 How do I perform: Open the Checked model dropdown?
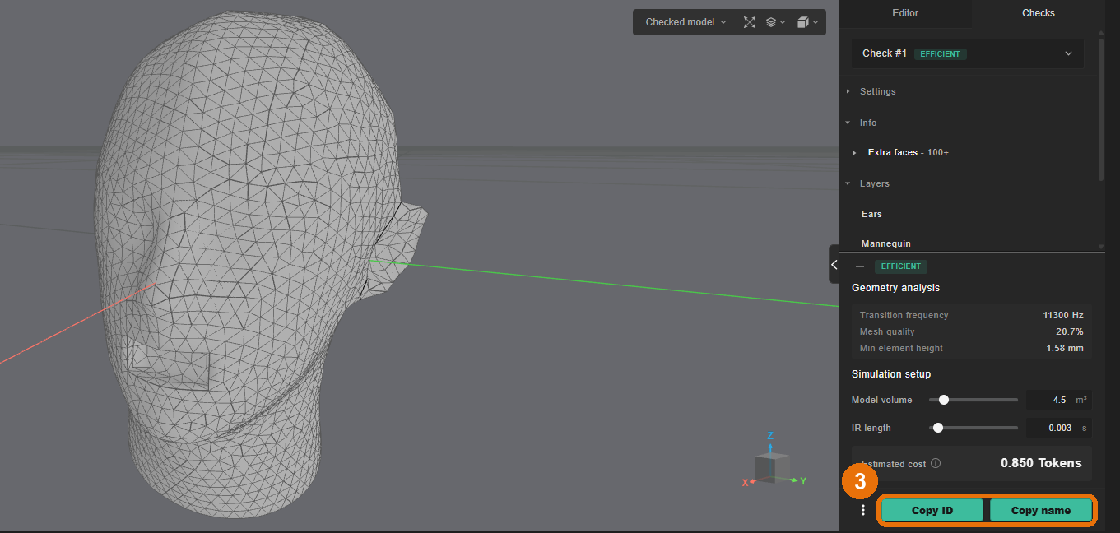click(x=685, y=22)
